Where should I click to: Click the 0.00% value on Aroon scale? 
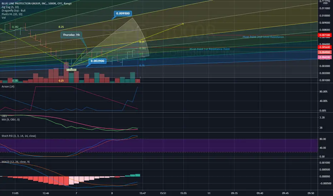(x=323, y=110)
